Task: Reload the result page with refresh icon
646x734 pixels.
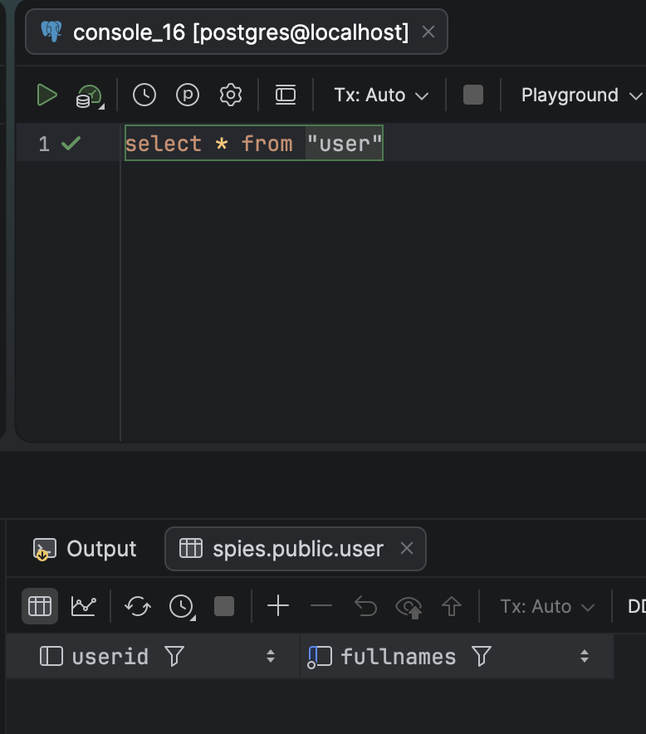Action: click(x=138, y=606)
